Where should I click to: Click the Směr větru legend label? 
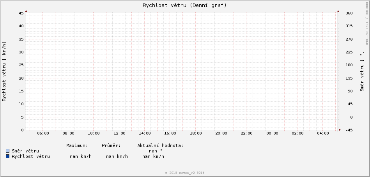tap(25, 151)
